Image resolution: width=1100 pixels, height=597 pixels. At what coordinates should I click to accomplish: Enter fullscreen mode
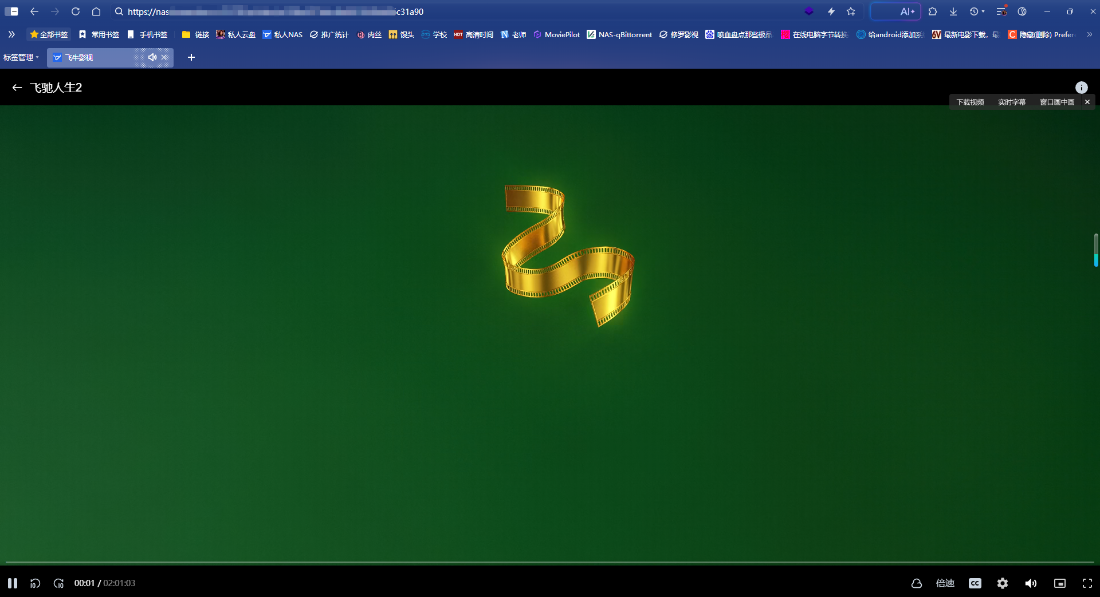pos(1087,583)
